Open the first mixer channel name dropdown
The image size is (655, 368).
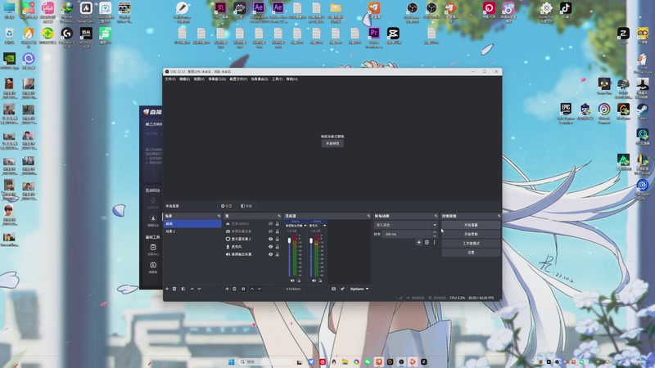[296, 226]
